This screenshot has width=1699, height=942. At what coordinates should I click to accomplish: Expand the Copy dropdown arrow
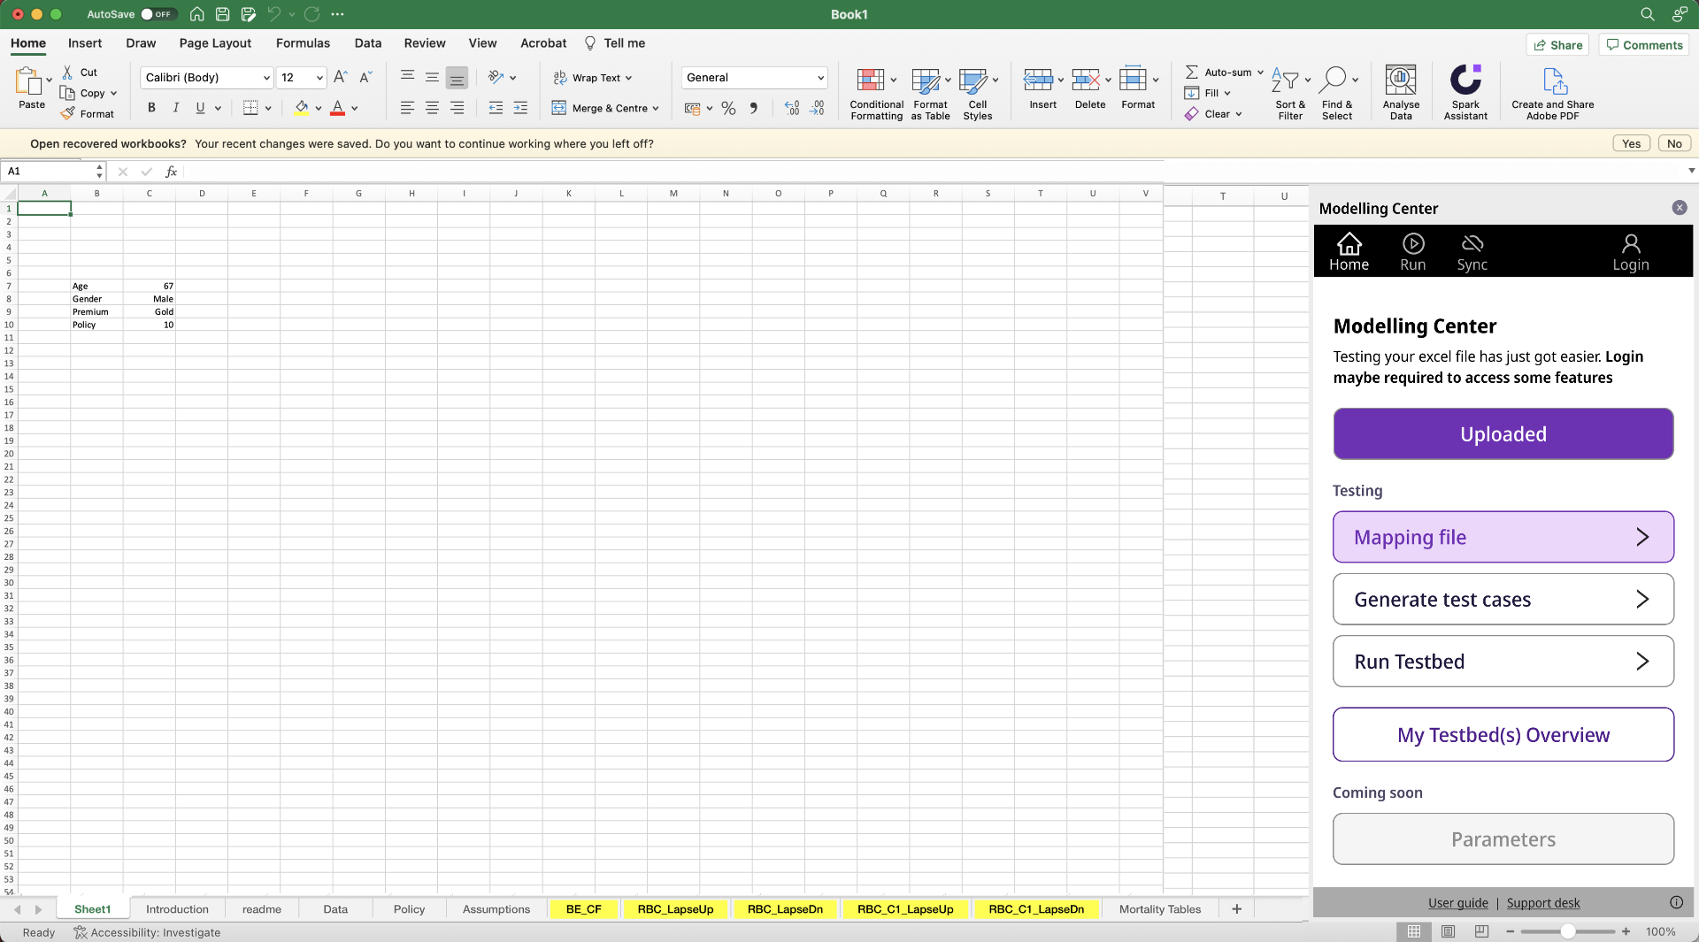pyautogui.click(x=114, y=93)
